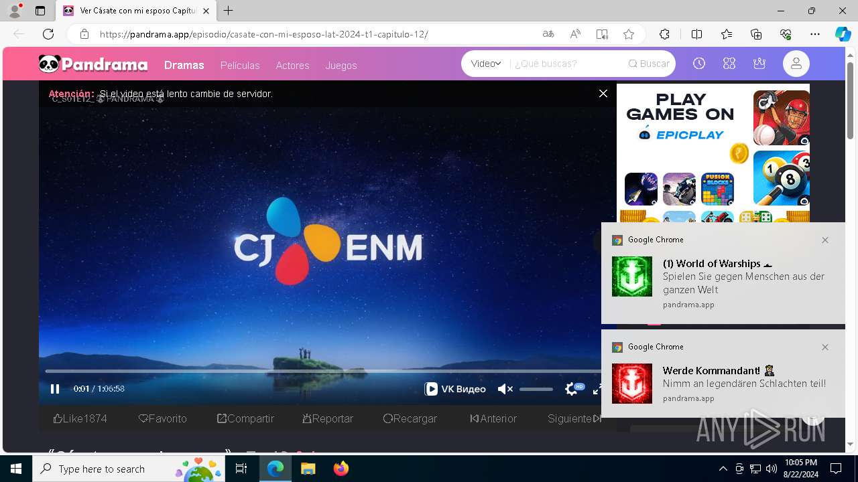The image size is (858, 482).
Task: Toggle Edge split screen view
Action: point(696,34)
